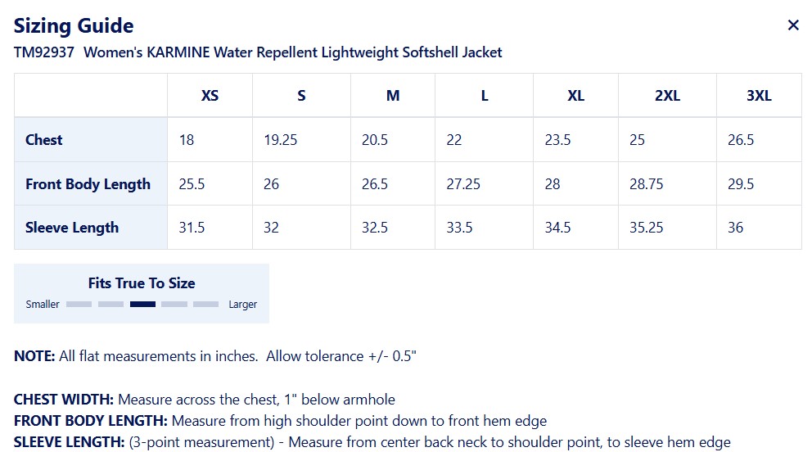Click the Chest row label

click(x=44, y=140)
